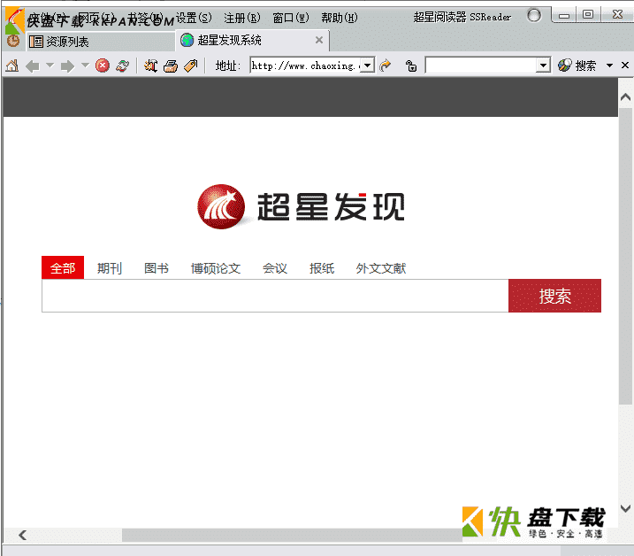
Task: Select the 报纸 search category
Action: tap(322, 268)
